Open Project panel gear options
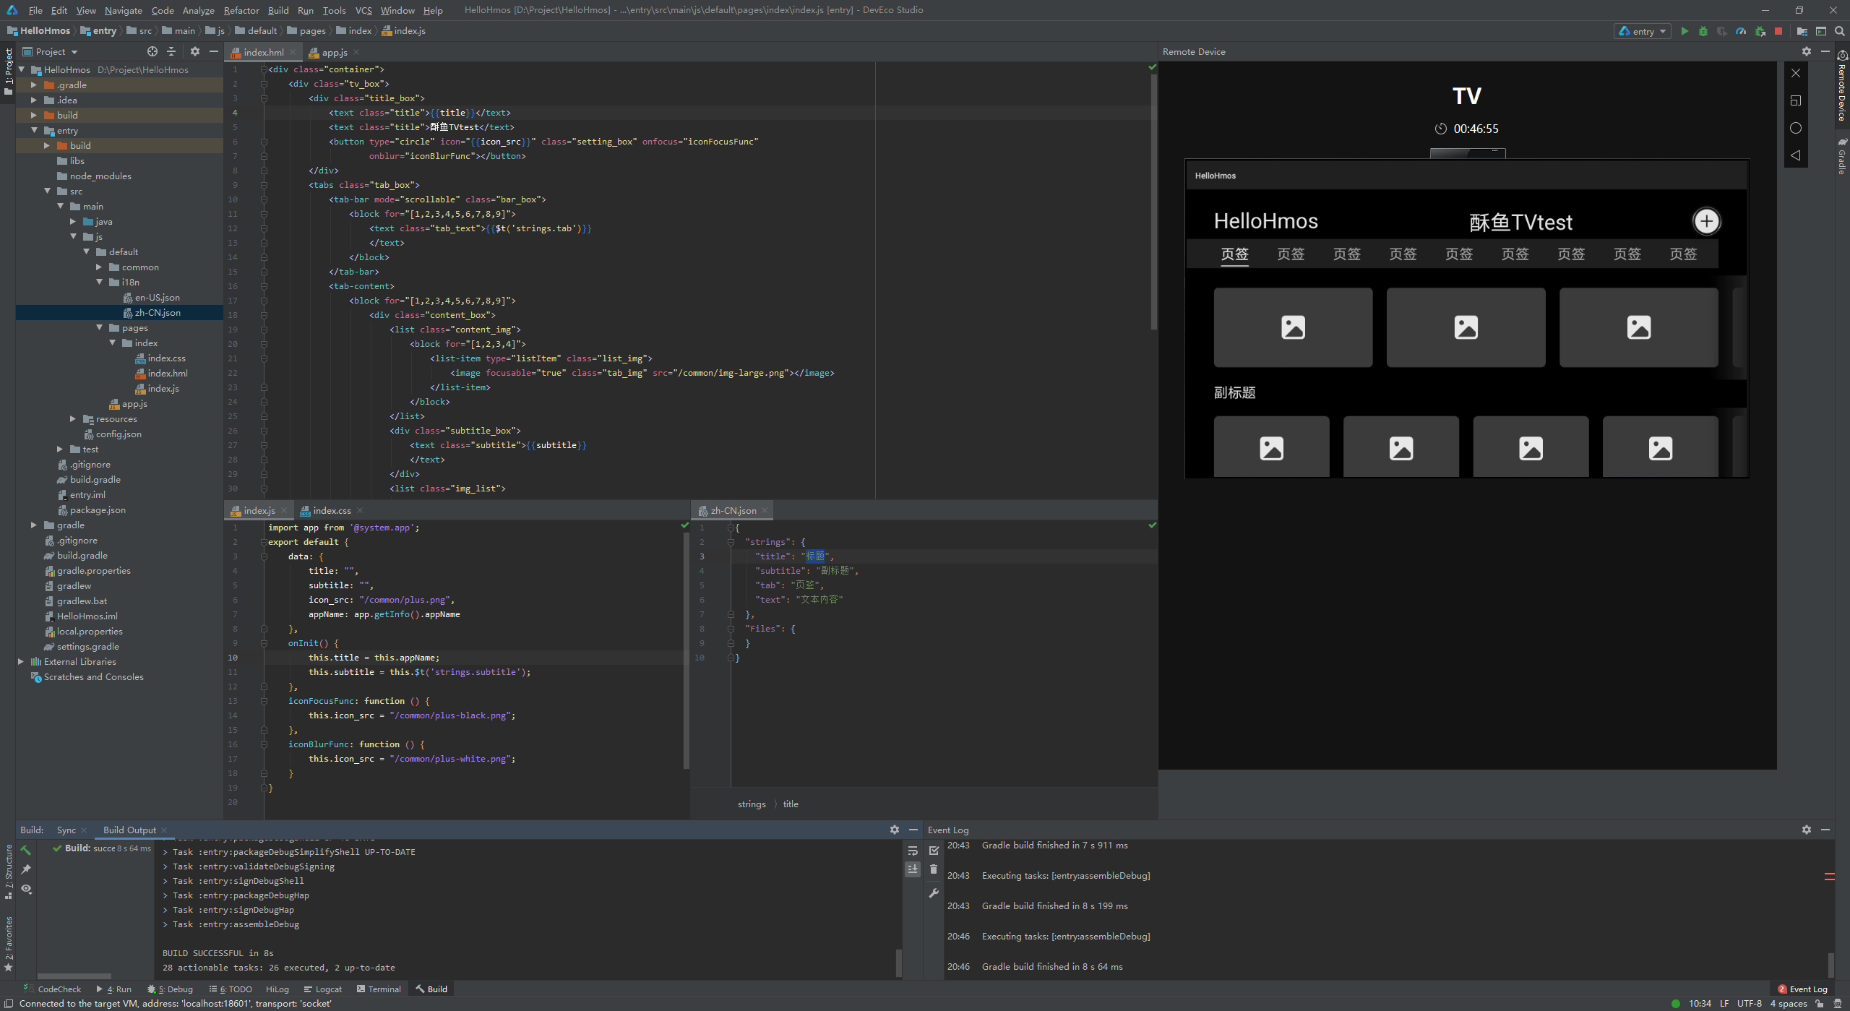This screenshot has height=1011, width=1850. (195, 51)
